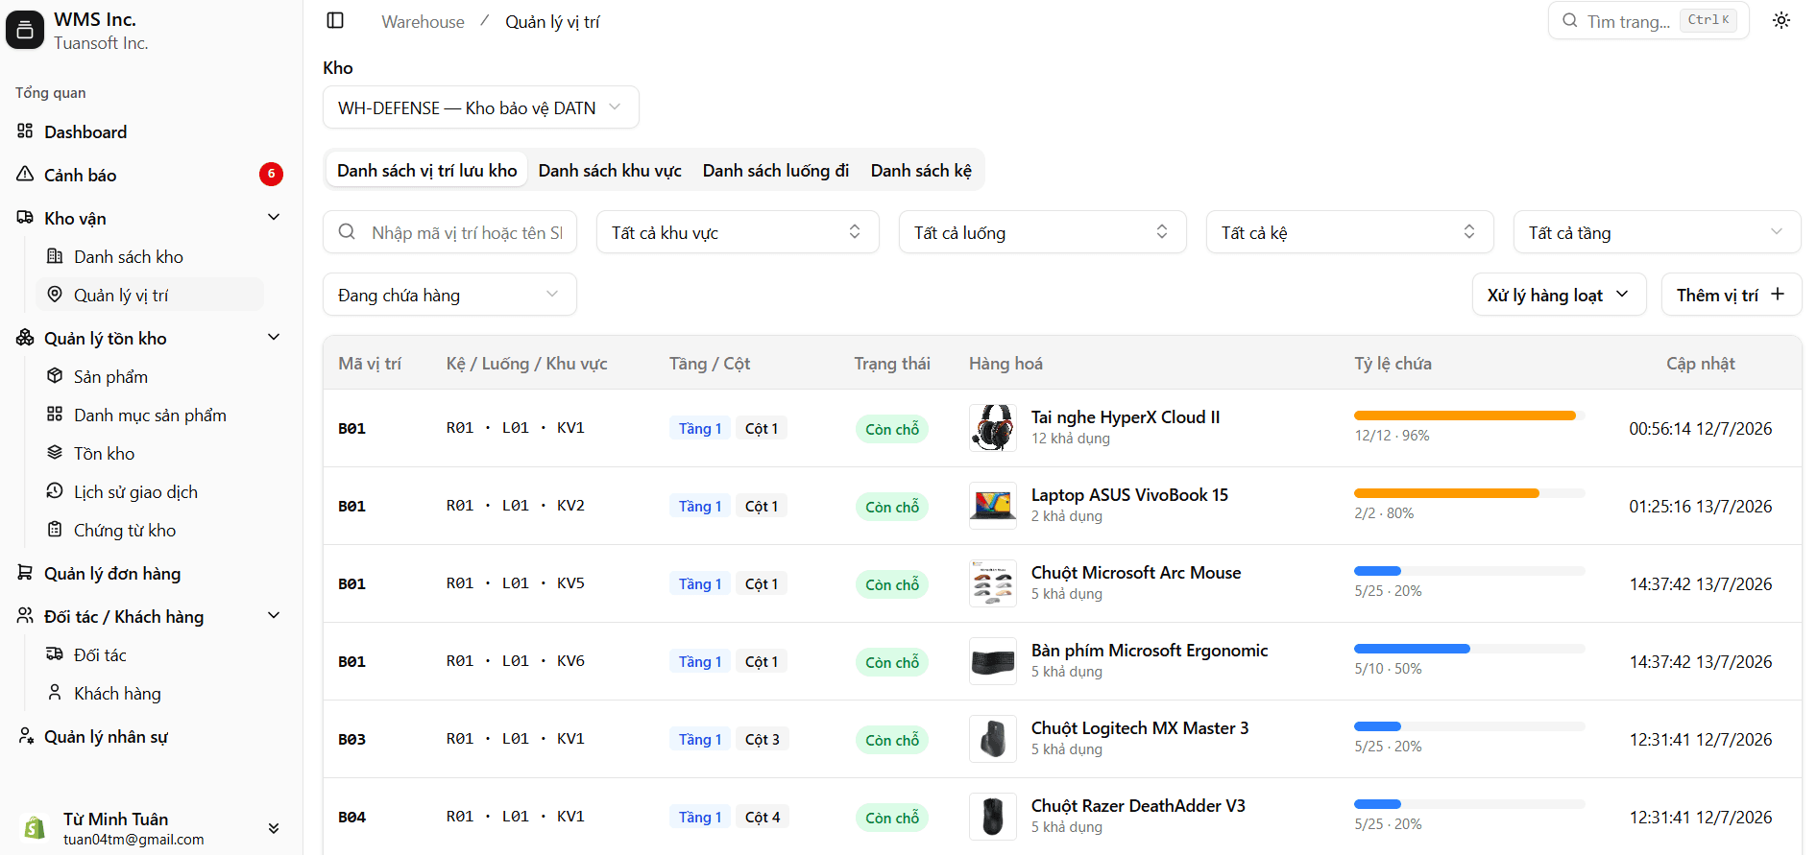Click the Warehouse breadcrumb link
Image resolution: width=1817 pixels, height=855 pixels.
(x=423, y=22)
